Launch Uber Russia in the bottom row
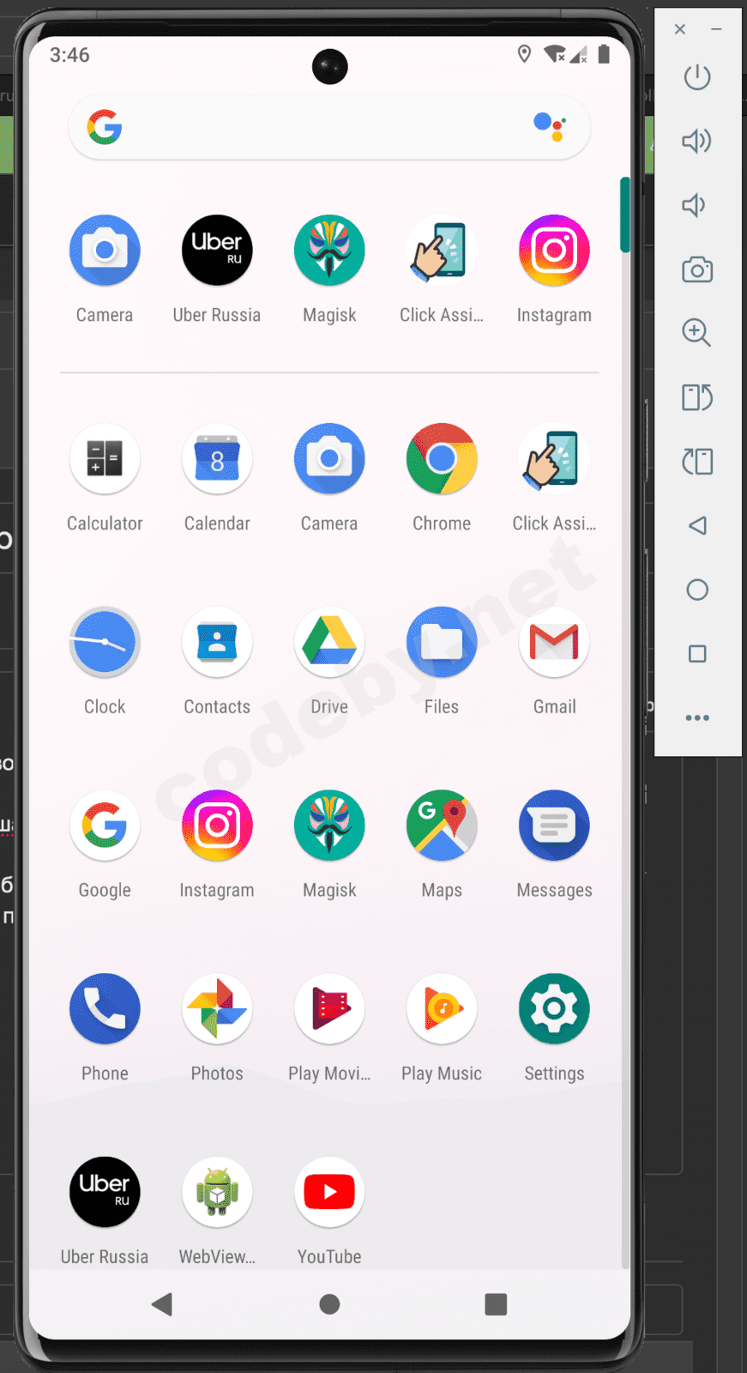Viewport: 747px width, 1373px height. (105, 1192)
